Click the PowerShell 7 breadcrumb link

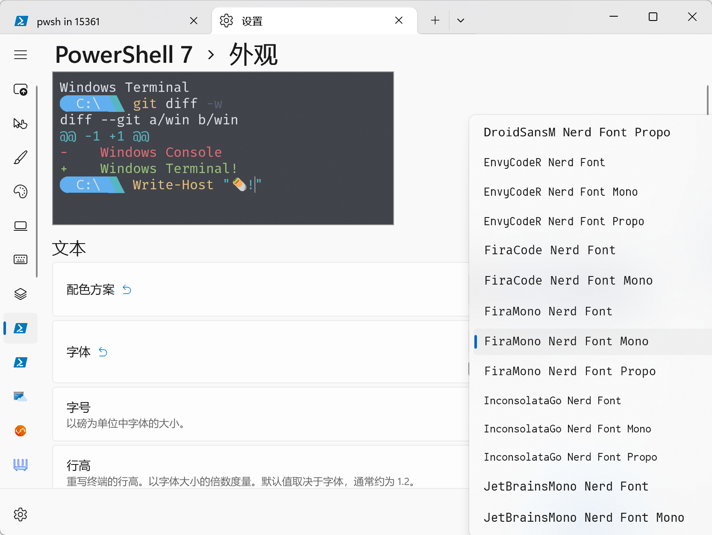124,55
